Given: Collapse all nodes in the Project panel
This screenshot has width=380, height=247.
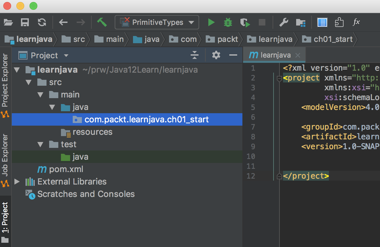Looking at the screenshot, I should tap(195, 55).
